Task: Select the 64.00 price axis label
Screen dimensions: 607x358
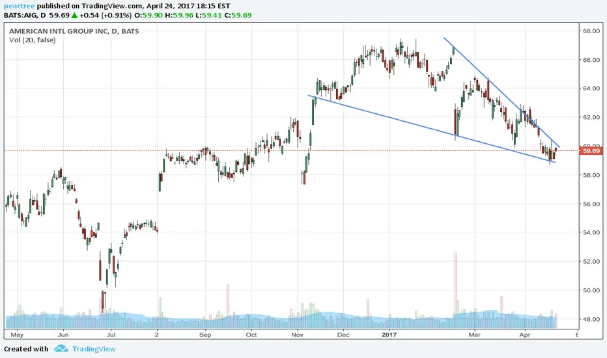Action: [x=591, y=89]
